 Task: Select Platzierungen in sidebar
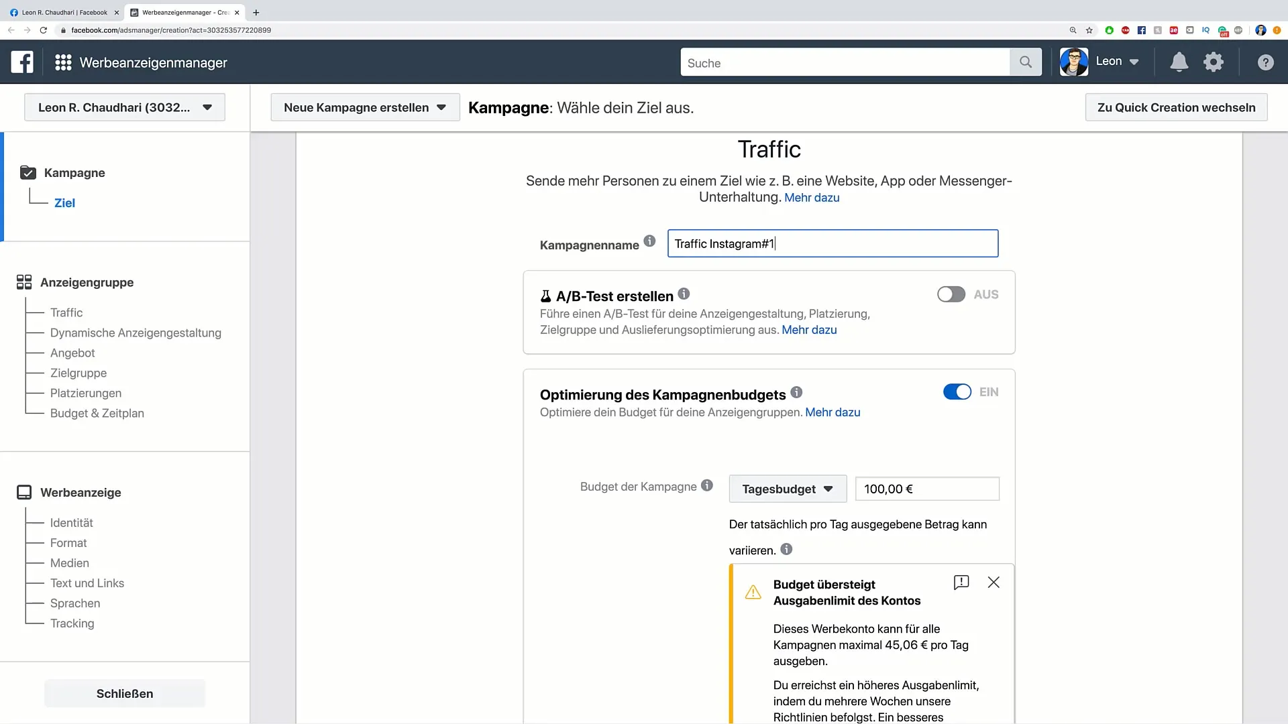86,393
